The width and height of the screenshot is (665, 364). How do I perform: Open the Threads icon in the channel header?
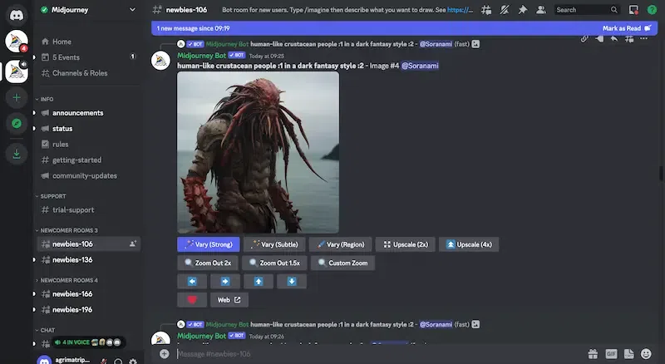coord(486,10)
